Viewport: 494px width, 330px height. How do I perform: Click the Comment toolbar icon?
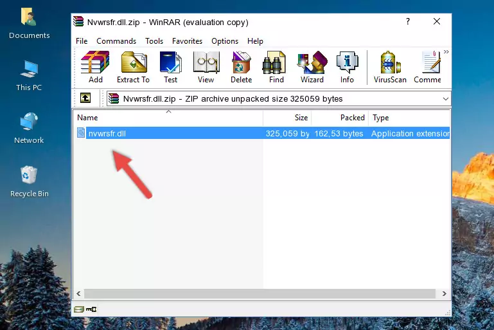(x=428, y=67)
